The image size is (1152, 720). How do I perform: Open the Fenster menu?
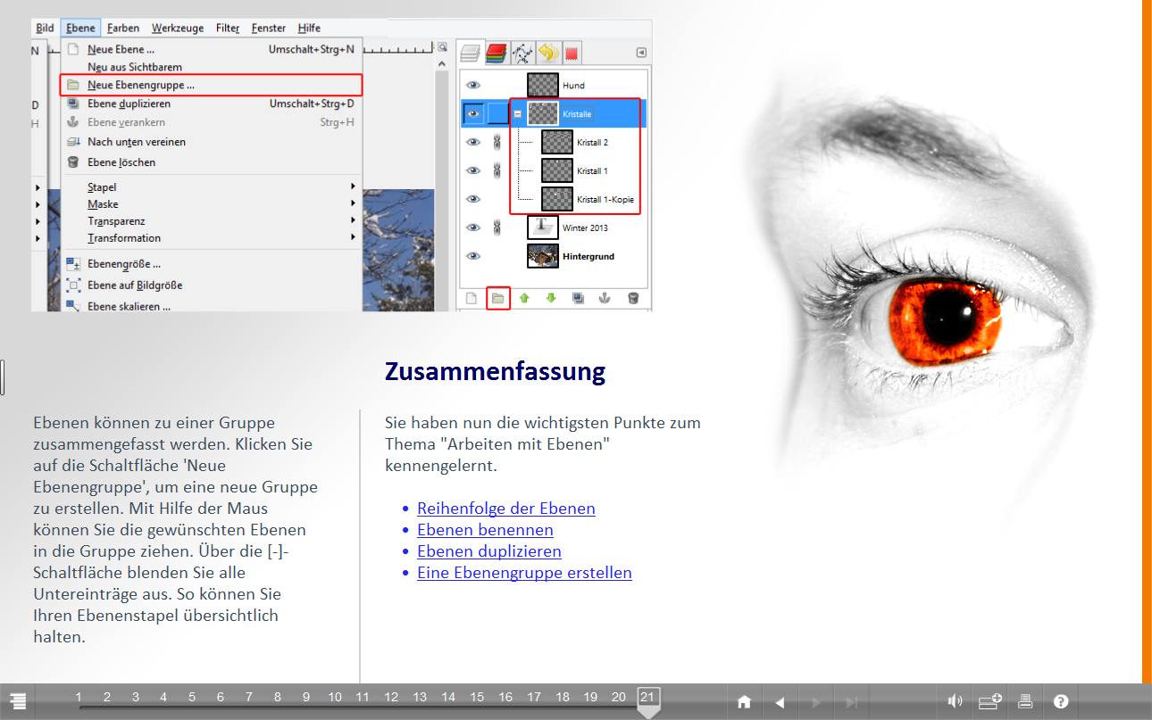(269, 29)
